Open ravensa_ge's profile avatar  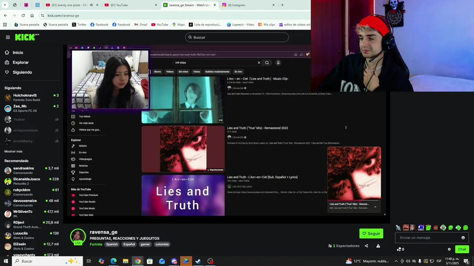point(78,237)
